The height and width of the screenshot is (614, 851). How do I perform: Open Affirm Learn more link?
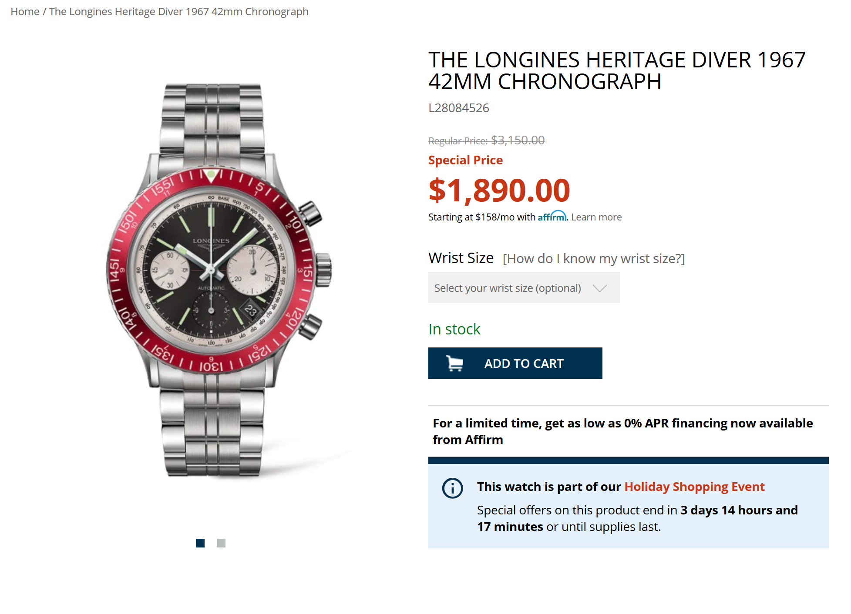(x=596, y=217)
